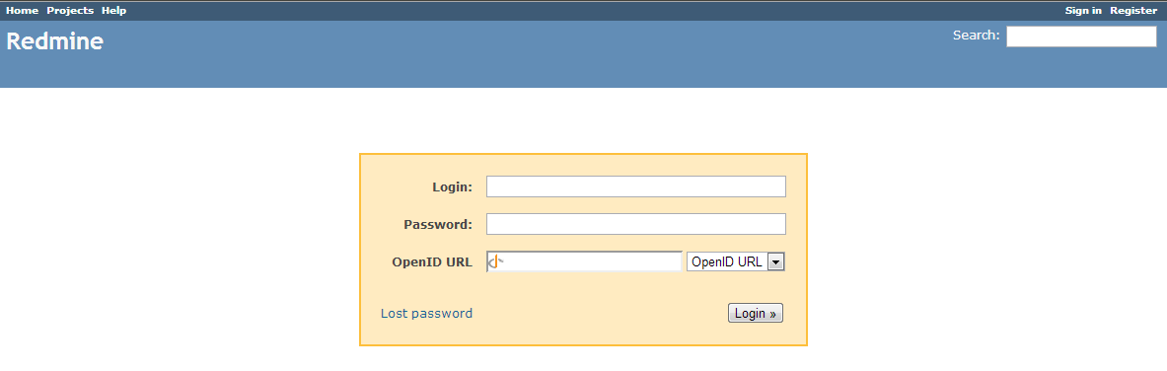
Task: Click the Search: label text
Action: click(976, 35)
